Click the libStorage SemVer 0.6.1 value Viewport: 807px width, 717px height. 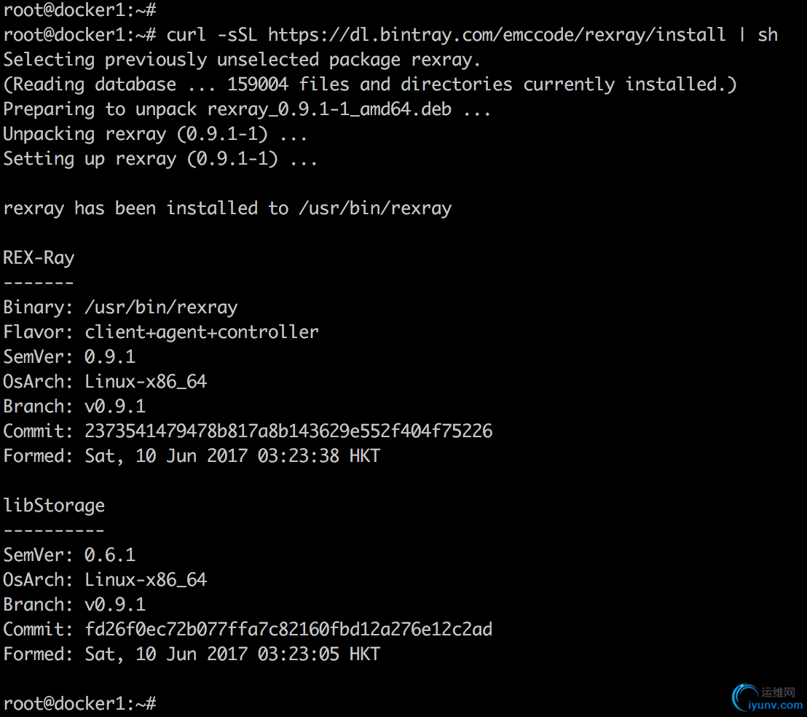point(110,555)
